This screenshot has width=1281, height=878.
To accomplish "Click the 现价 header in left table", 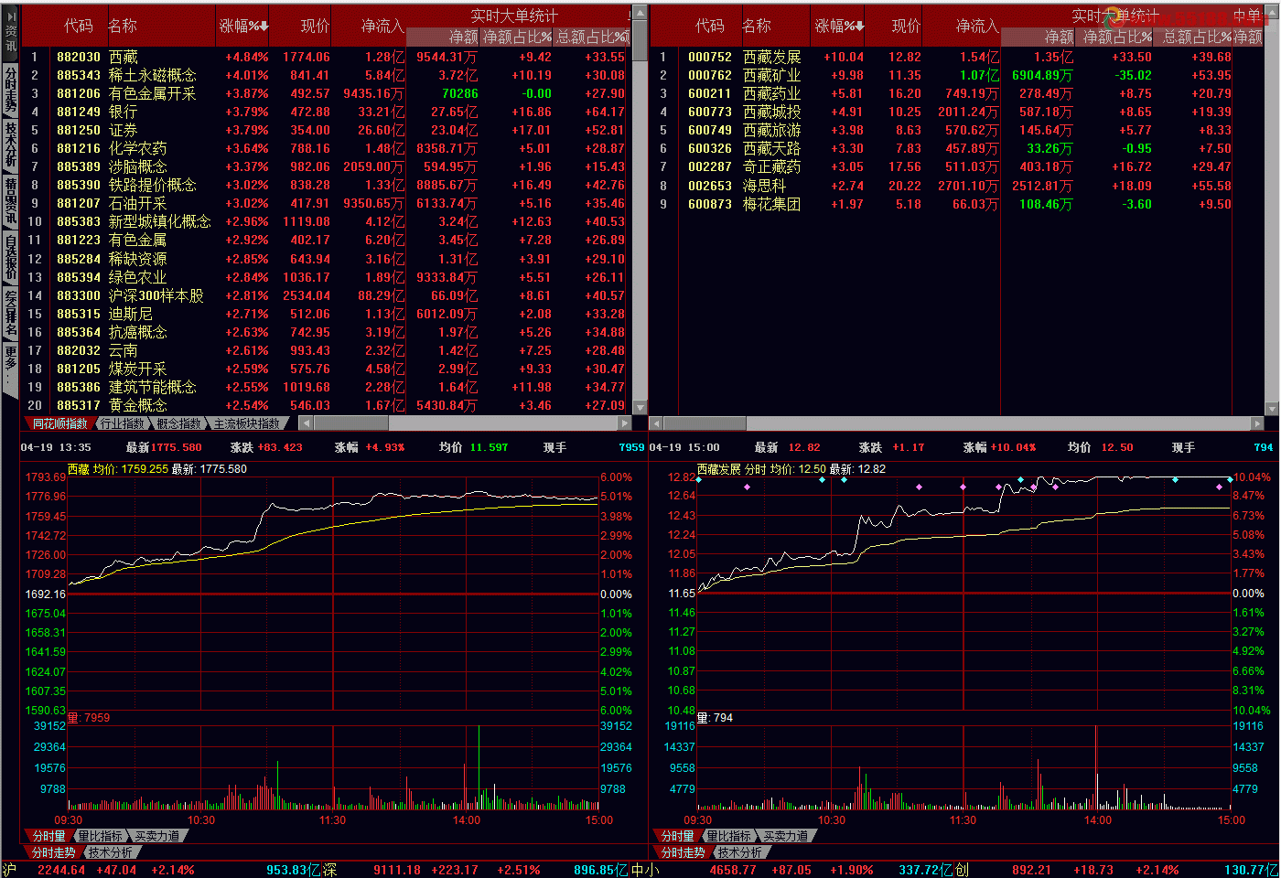I will [x=315, y=26].
